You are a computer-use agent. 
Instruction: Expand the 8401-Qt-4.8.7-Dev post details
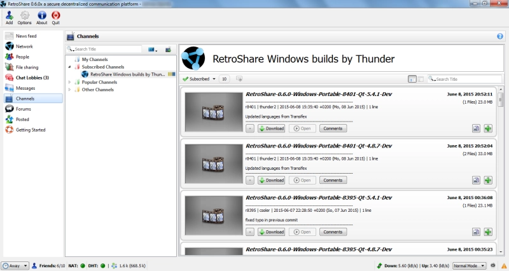(249, 180)
